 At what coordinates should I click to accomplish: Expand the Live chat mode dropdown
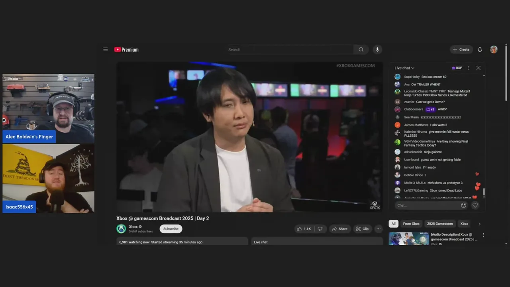404,68
